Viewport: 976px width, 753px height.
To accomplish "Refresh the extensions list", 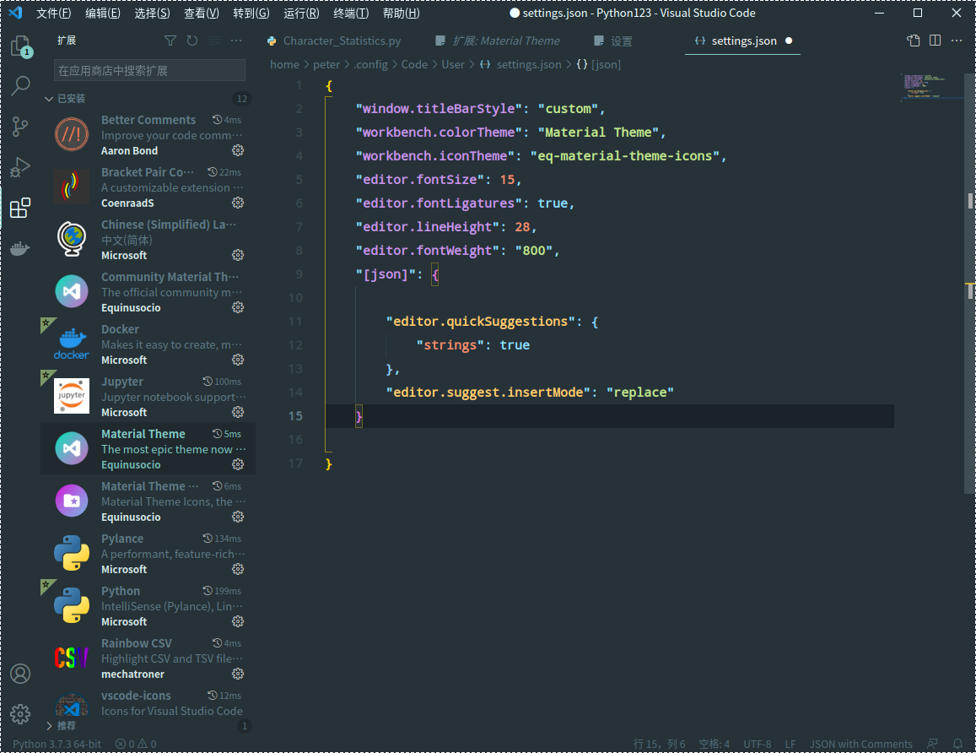I will pyautogui.click(x=192, y=41).
